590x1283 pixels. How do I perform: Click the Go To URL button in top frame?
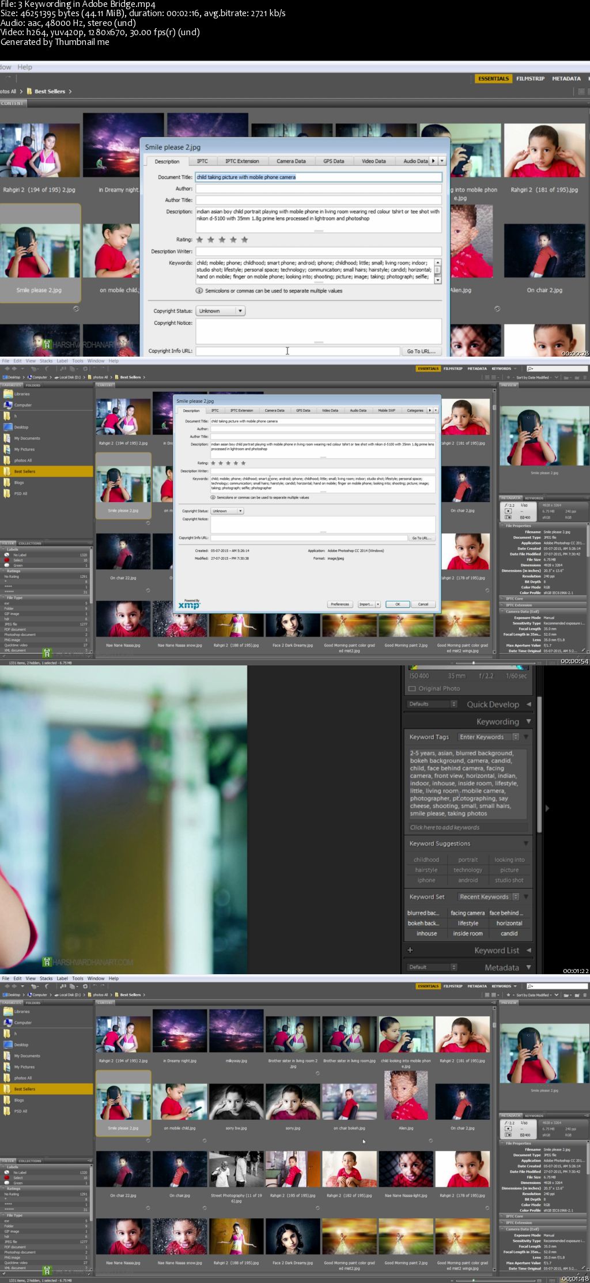421,351
